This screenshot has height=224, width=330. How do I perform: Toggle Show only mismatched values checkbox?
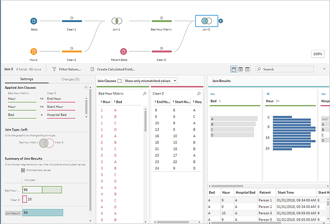[119, 81]
